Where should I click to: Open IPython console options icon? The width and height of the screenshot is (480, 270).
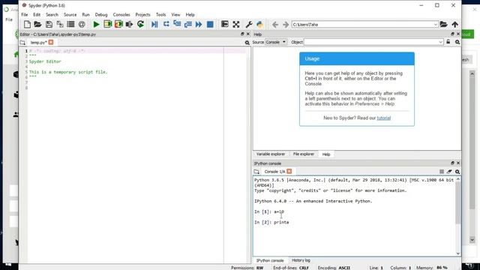coord(457,172)
